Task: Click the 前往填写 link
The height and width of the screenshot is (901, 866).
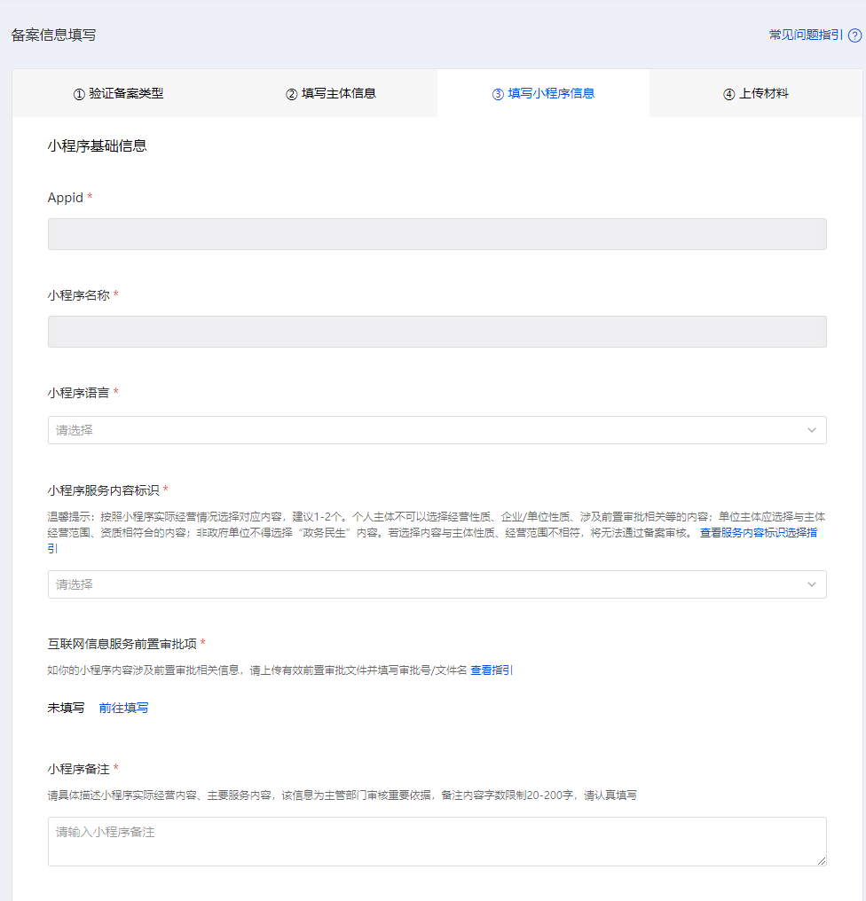Action: pos(123,708)
